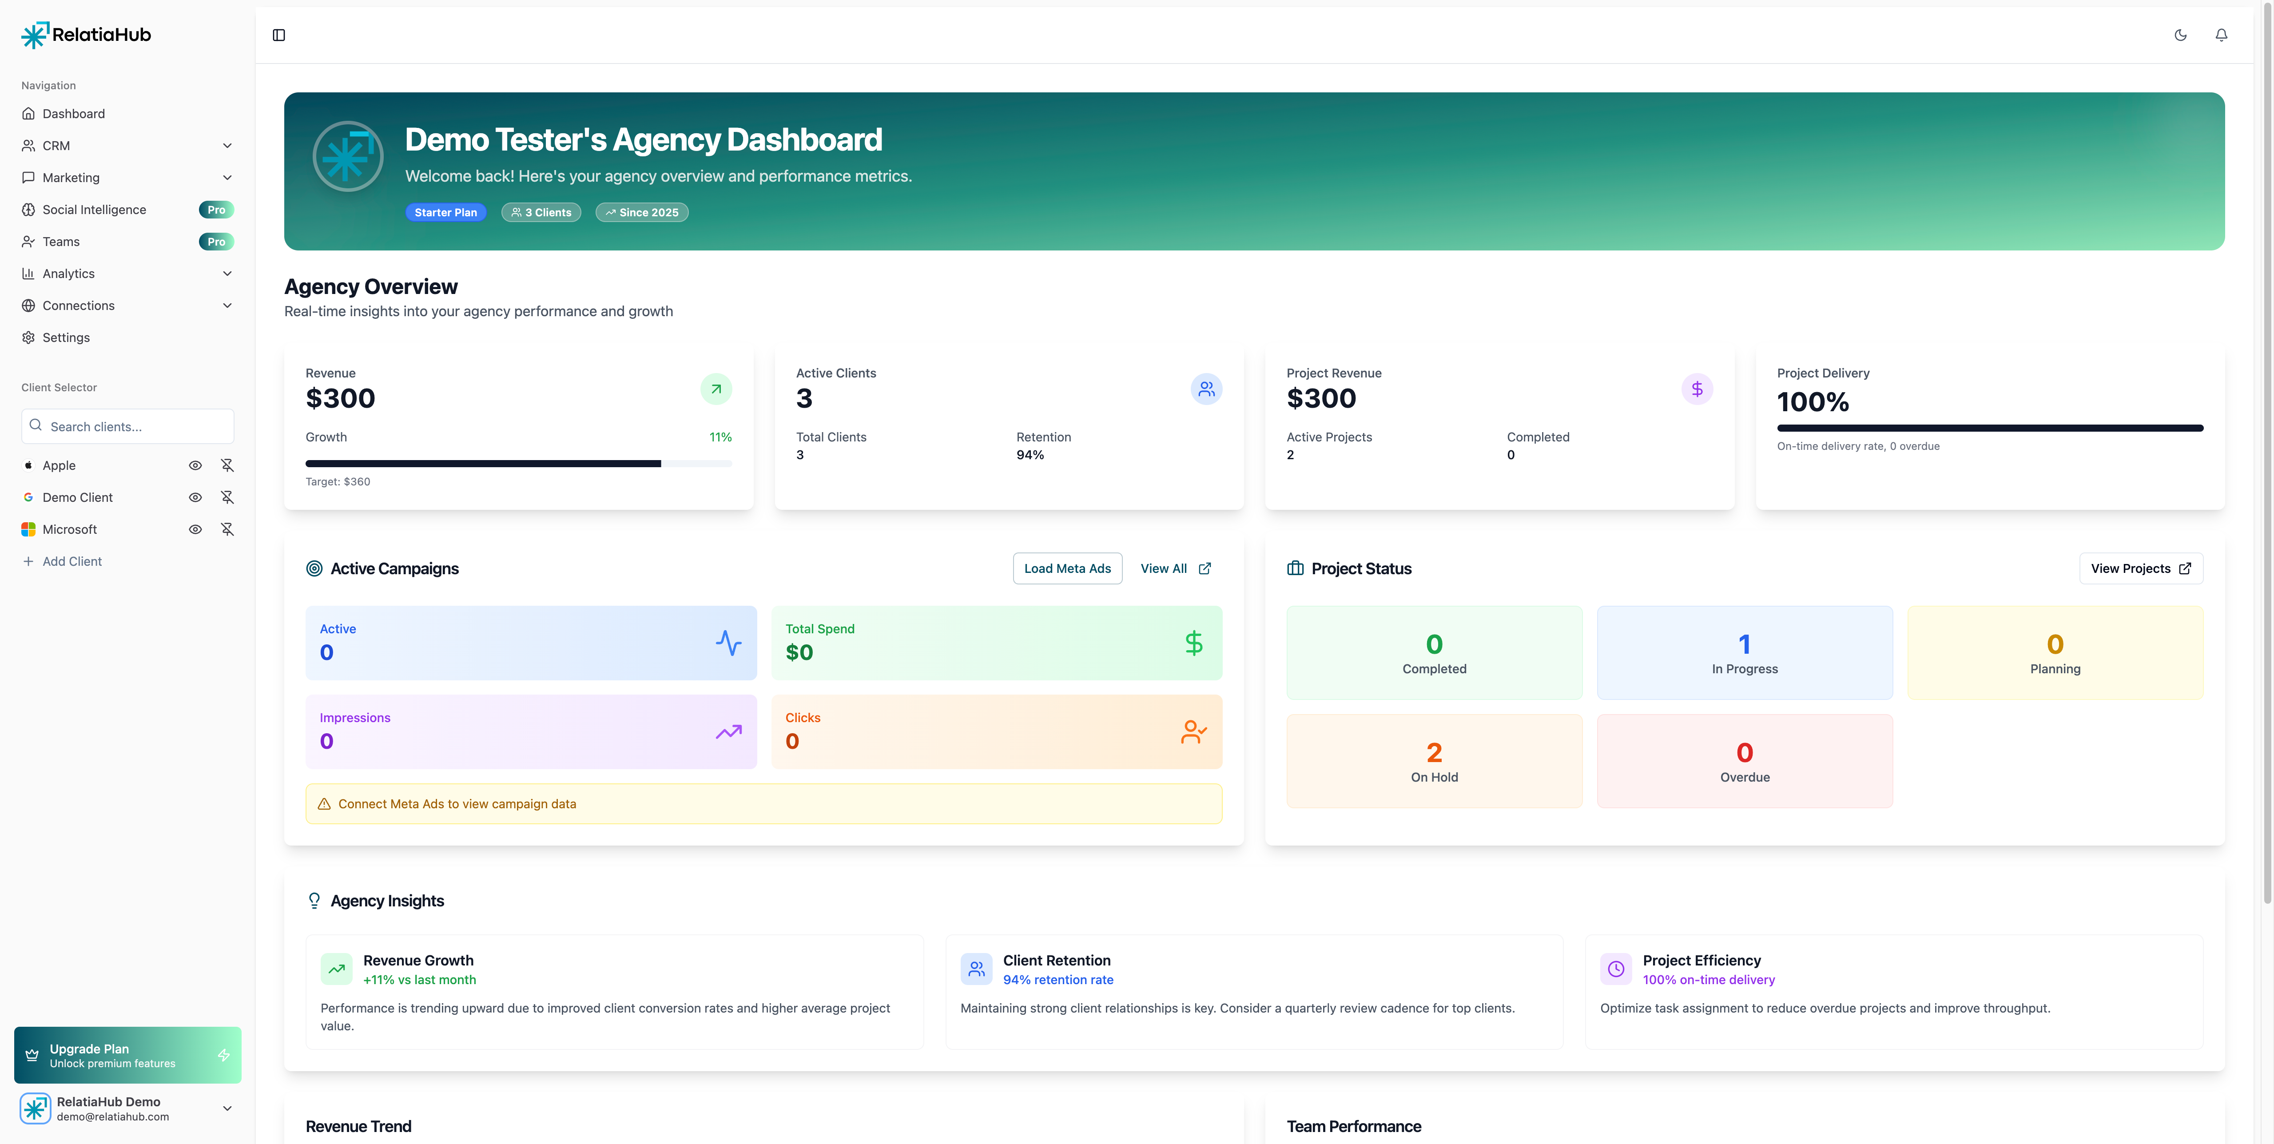The image size is (2274, 1144).
Task: Open the View Projects link
Action: tap(2141, 568)
